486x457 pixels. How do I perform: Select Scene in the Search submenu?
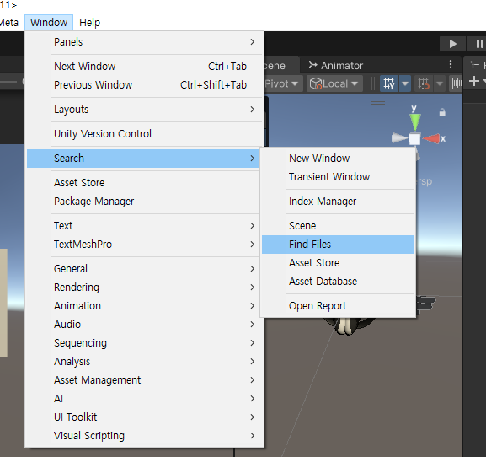click(x=338, y=226)
